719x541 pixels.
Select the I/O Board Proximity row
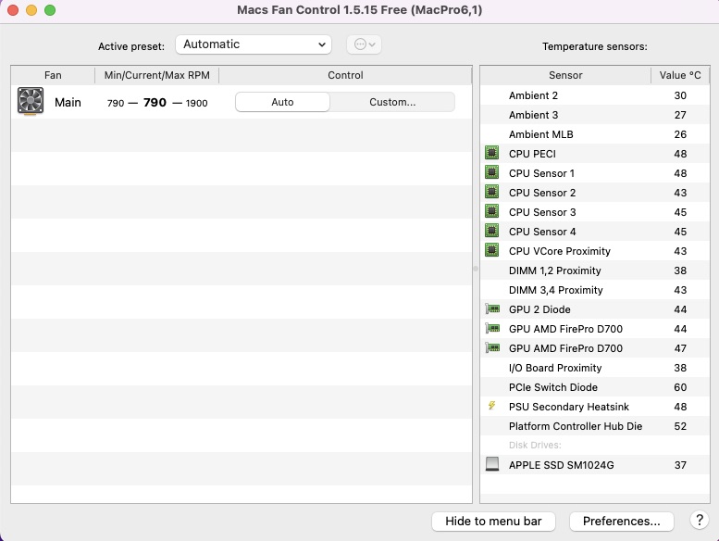pyautogui.click(x=595, y=368)
